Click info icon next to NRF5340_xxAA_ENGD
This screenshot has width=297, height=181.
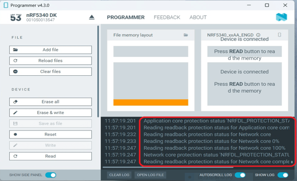(x=258, y=35)
